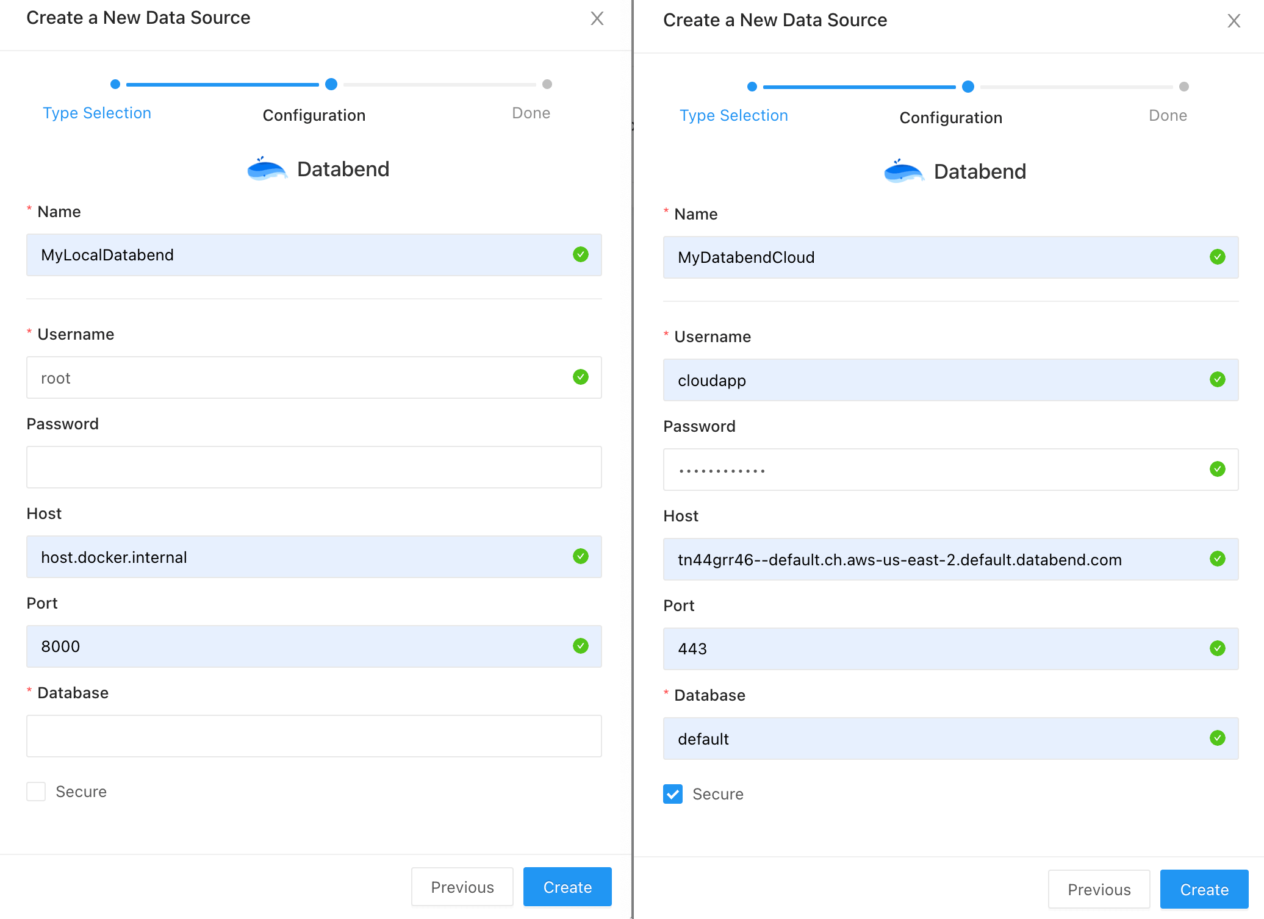Click green validation check beside port 8000
The image size is (1264, 919).
581,646
